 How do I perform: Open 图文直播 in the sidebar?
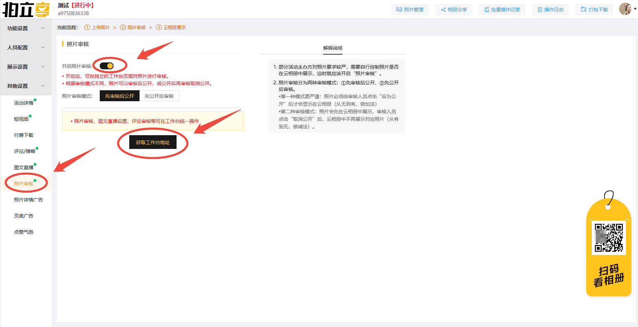coord(24,167)
